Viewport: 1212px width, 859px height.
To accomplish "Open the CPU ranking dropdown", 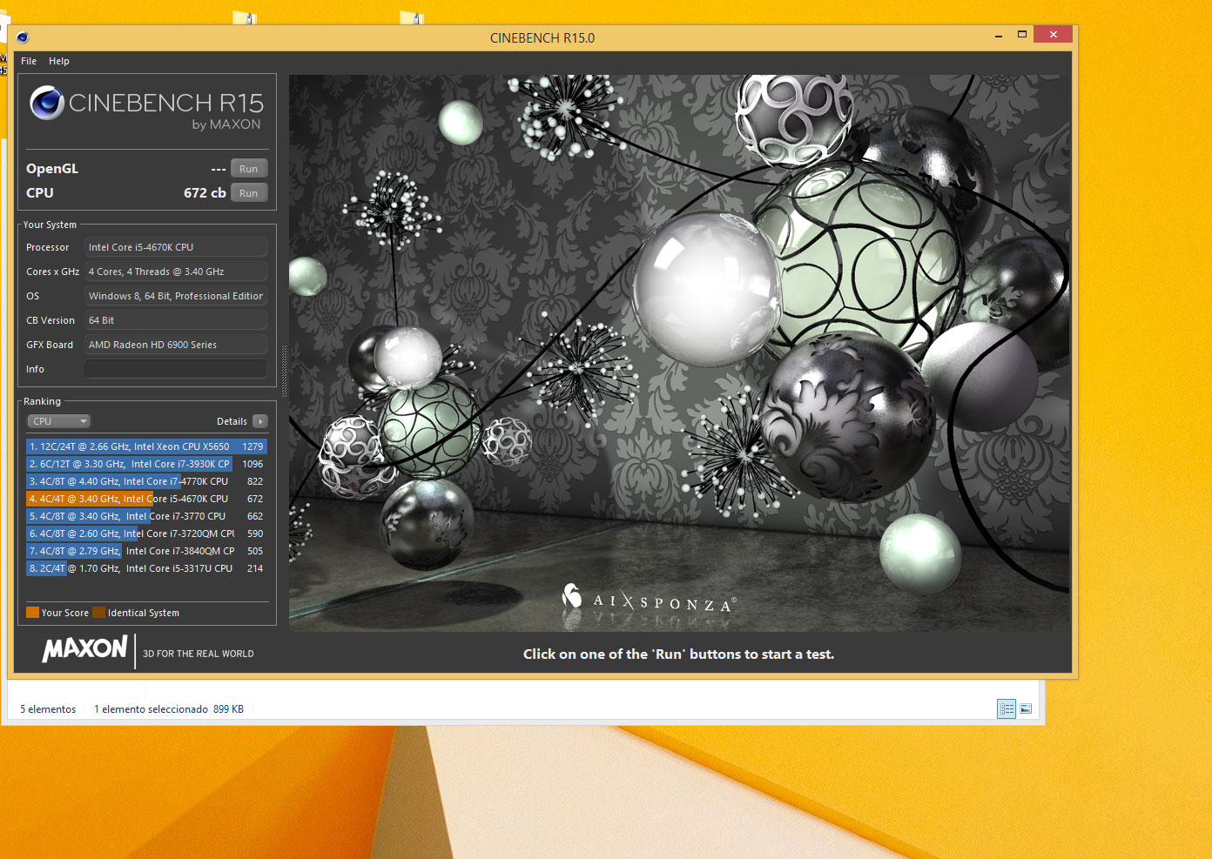I will pyautogui.click(x=59, y=421).
